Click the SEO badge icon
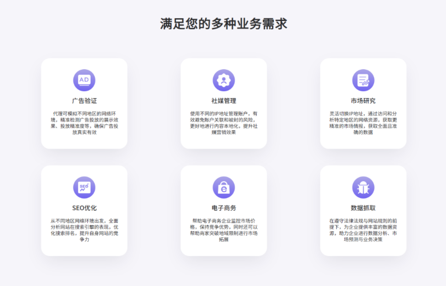This screenshot has width=446, height=286. (84, 187)
